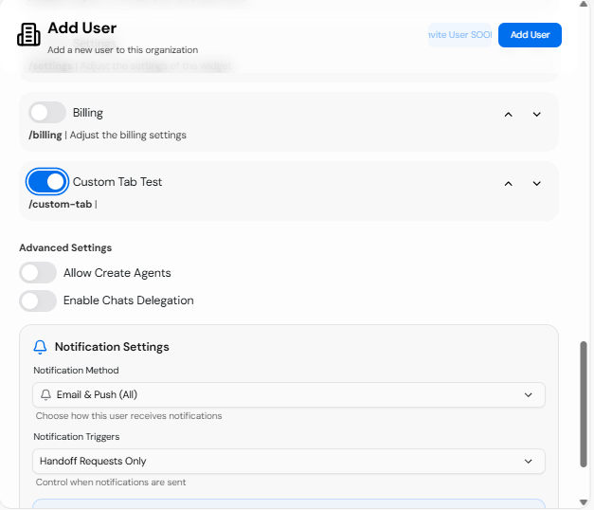Click the scrollbar down arrow
594x510 pixels.
584,502
